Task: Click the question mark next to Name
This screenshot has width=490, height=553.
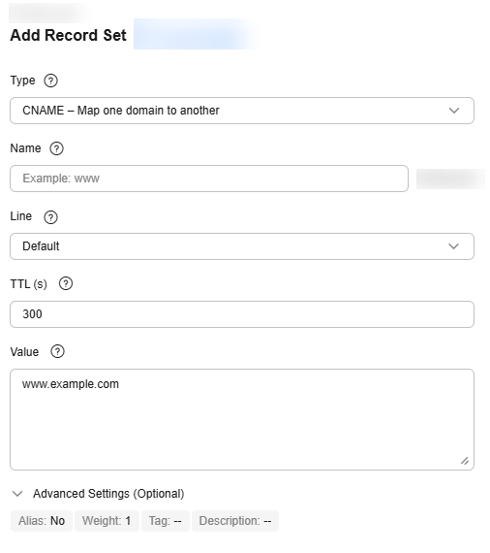Action: tap(57, 148)
